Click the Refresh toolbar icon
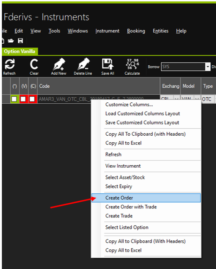216x269 pixels. [x=9, y=67]
